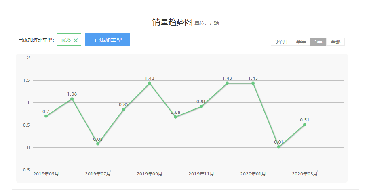Click the 2019年09月 x-axis label

[x=150, y=174]
